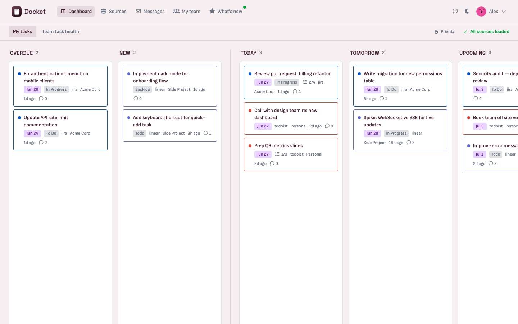Click comment icon on Prep Q3 metrics slides card
518x324 pixels.
tap(272, 163)
